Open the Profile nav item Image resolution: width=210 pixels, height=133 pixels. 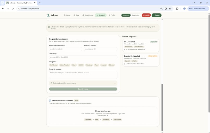pos(112,15)
